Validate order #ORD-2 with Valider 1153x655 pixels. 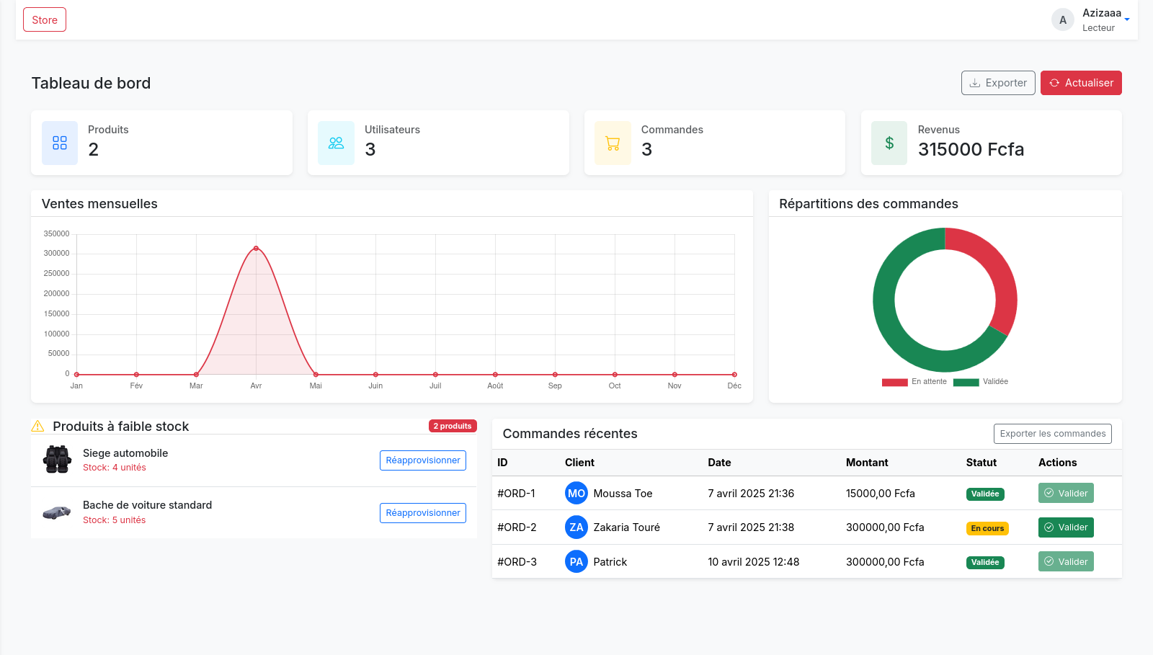(1066, 527)
